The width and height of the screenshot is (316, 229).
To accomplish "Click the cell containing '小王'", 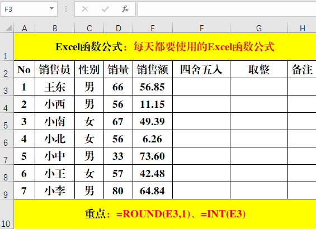I will pos(55,173).
